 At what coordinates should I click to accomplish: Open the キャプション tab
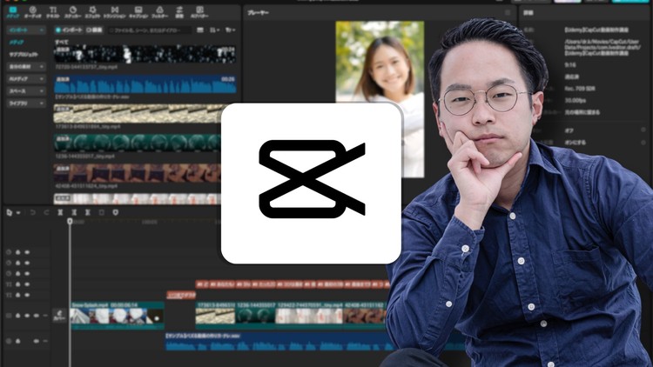pyautogui.click(x=138, y=12)
